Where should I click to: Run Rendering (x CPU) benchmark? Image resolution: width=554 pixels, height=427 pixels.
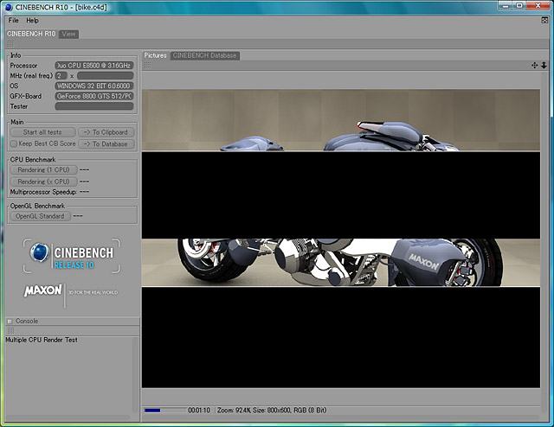coord(44,182)
